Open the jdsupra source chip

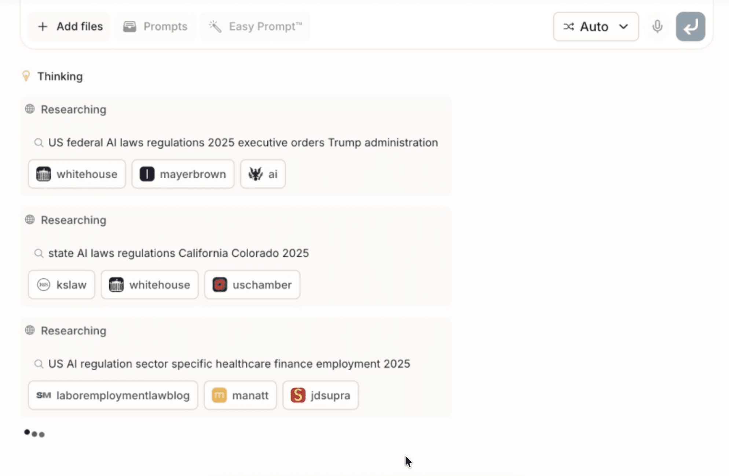click(320, 395)
